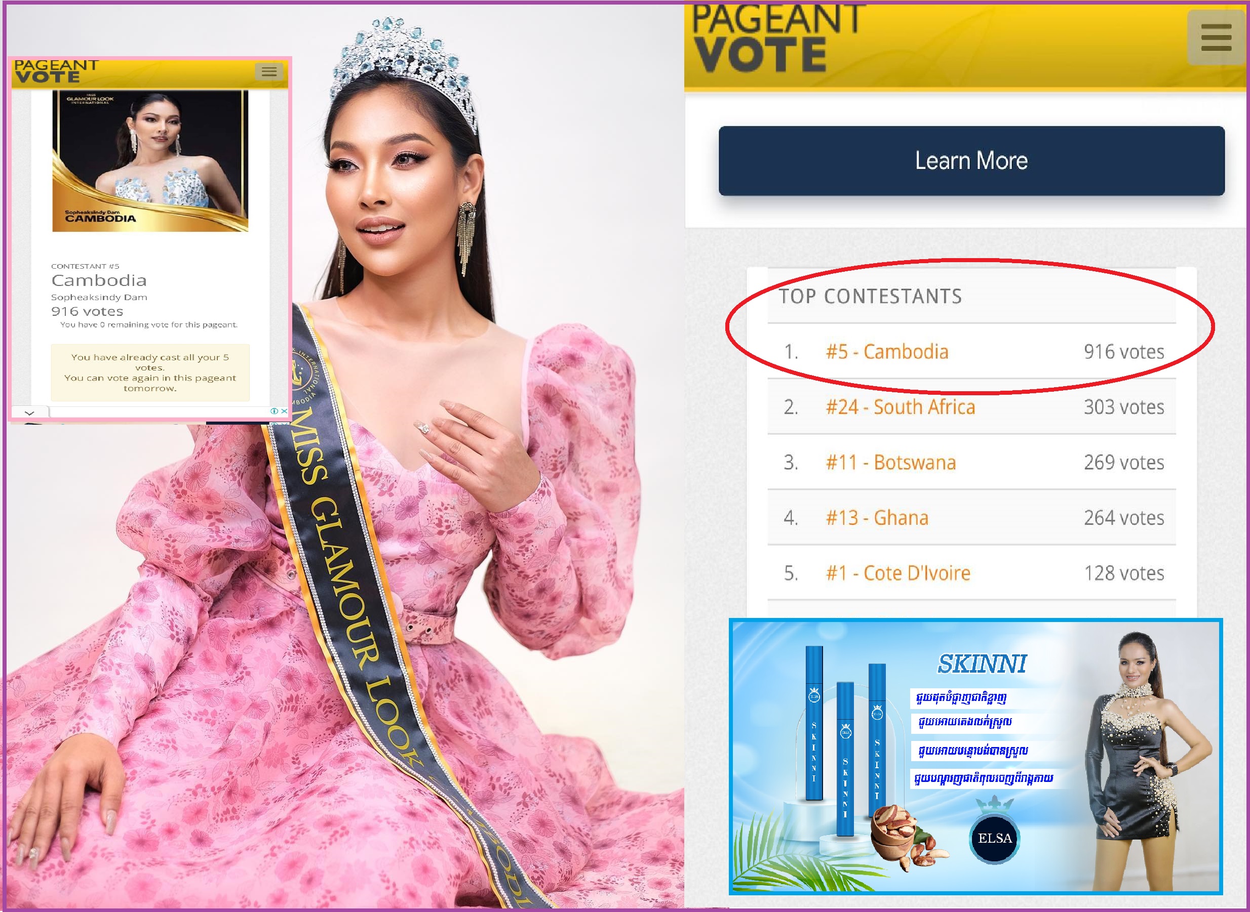Open the #1 - Cote D'Ivoire contestant link
This screenshot has height=912, width=1250.
(897, 573)
